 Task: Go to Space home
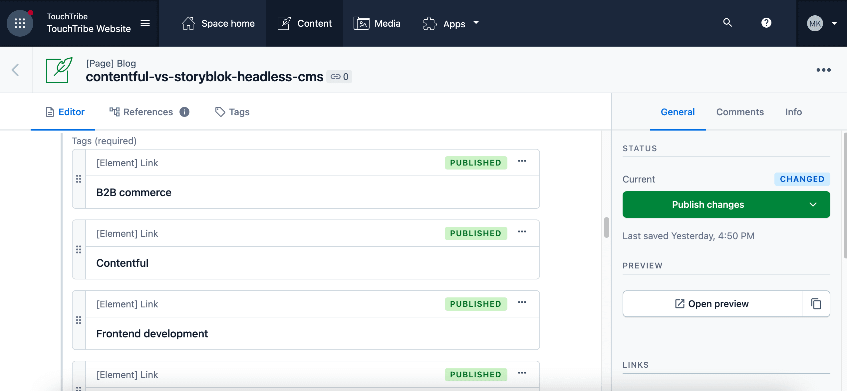(218, 23)
